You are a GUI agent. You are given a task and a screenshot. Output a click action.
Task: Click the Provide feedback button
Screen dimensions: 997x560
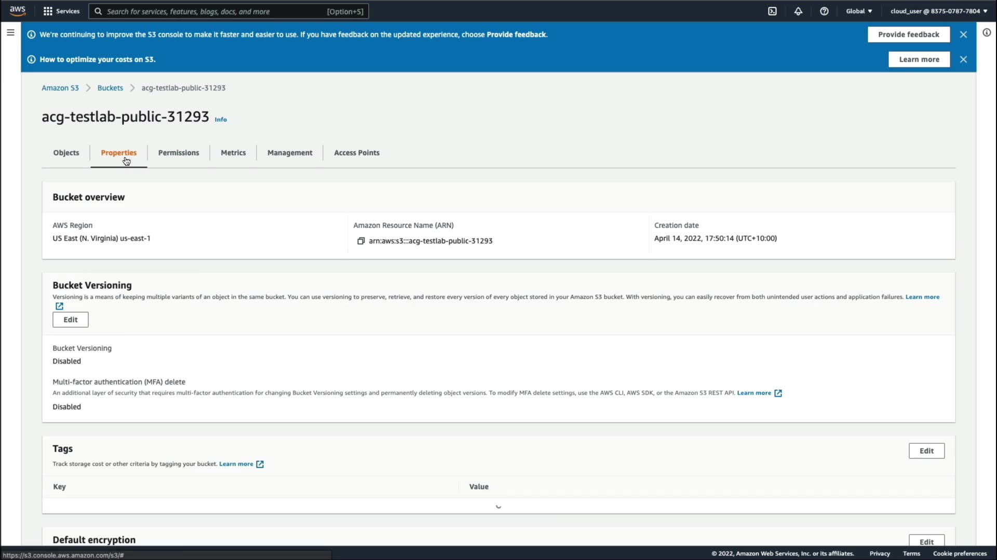point(908,34)
